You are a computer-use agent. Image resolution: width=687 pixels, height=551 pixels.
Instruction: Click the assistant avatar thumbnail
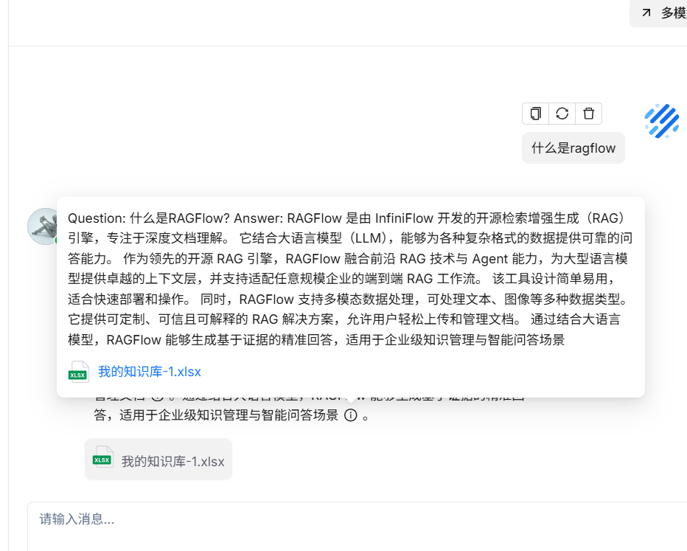click(x=43, y=226)
